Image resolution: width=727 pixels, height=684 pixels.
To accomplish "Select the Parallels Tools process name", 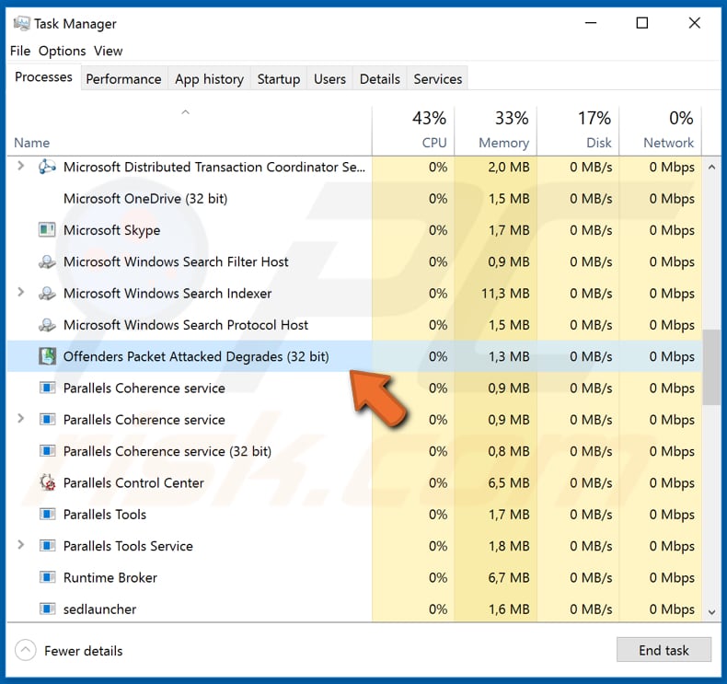I will (x=105, y=515).
